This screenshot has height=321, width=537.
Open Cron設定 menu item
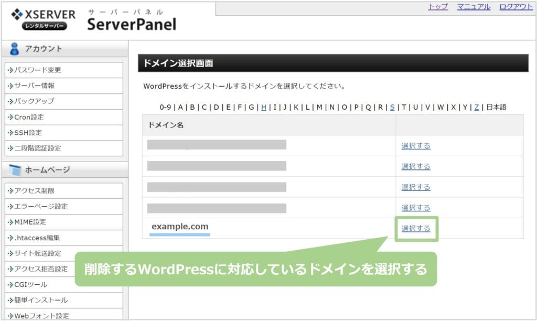point(64,117)
